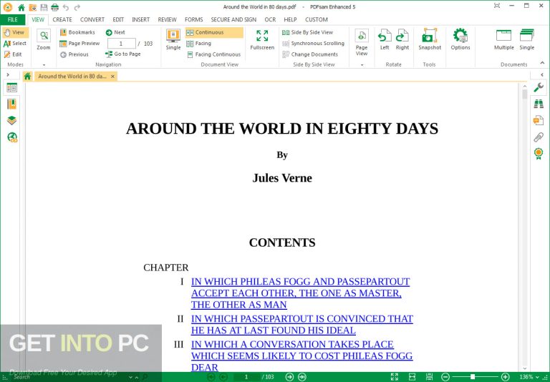Click fullscreen icon in status bar
550x382 pixels.
click(395, 377)
